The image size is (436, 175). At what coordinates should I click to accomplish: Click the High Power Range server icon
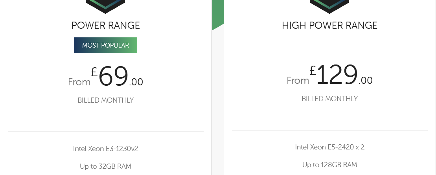329,6
